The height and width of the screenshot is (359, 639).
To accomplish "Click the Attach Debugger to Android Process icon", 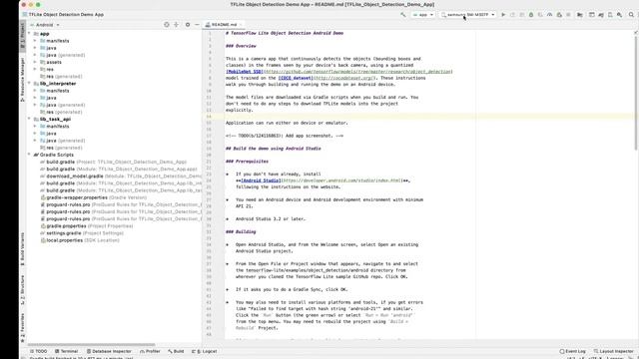I will (x=559, y=15).
